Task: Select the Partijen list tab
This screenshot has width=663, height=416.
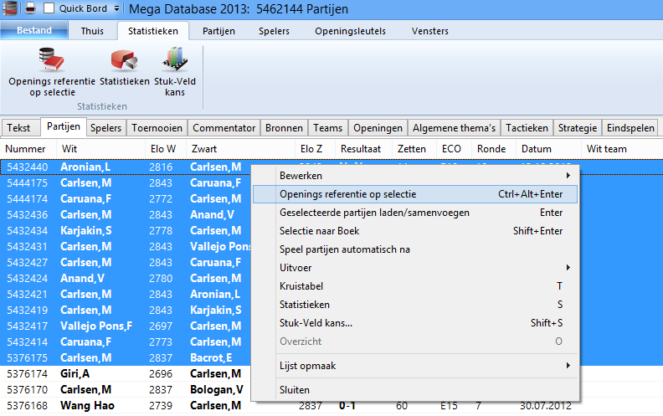Action: tap(64, 126)
